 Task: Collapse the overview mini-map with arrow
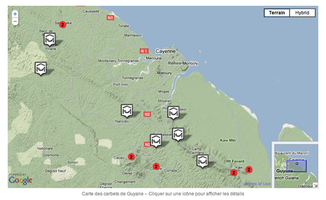tap(315, 186)
